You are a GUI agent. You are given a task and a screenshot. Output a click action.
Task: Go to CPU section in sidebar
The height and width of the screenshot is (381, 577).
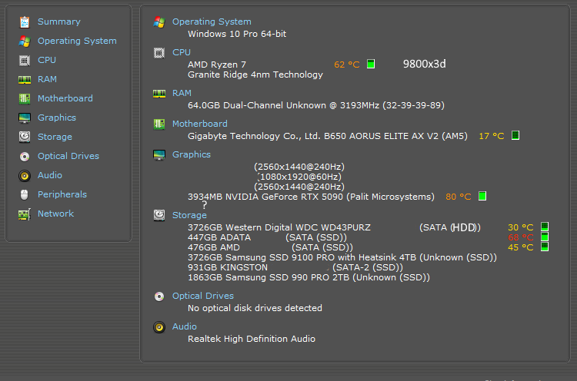47,60
